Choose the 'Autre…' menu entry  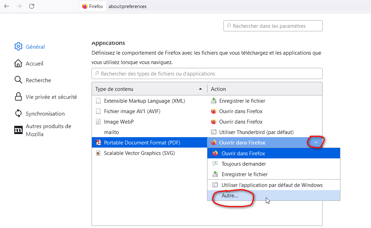[x=230, y=196]
